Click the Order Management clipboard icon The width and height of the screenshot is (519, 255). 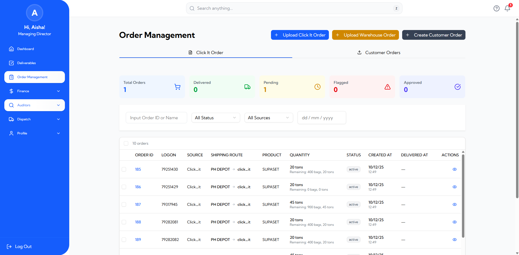coord(11,77)
